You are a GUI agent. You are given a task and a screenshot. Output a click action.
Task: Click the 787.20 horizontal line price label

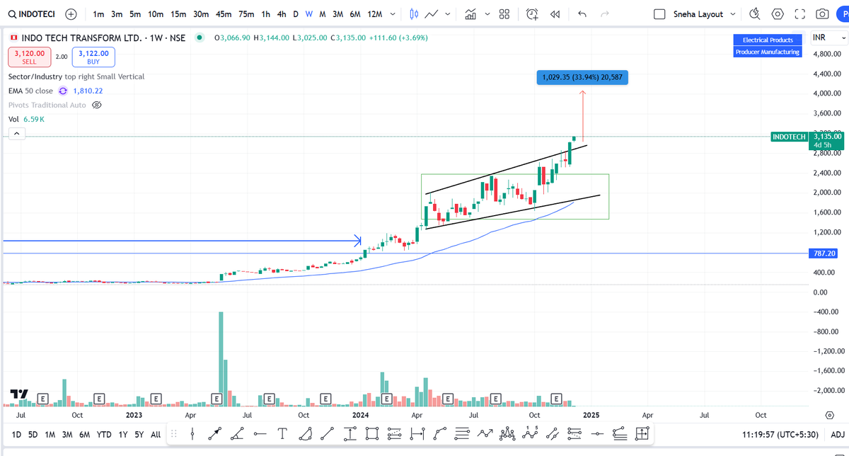pos(825,253)
